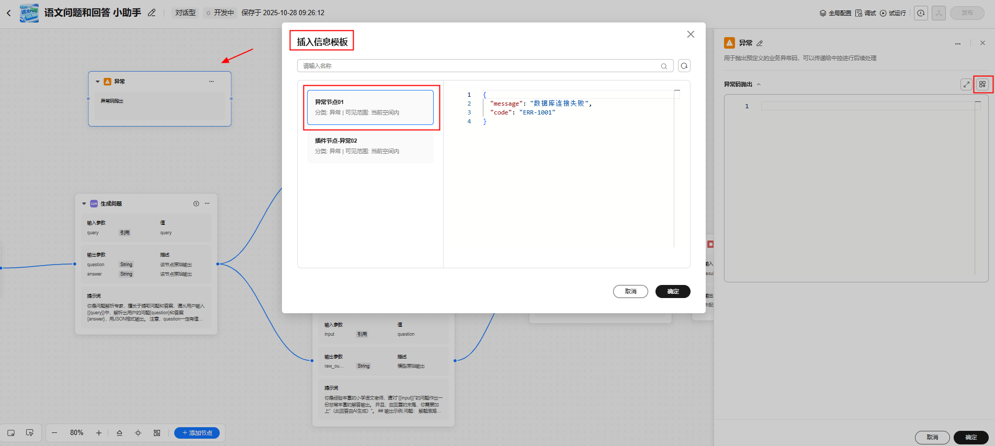The height and width of the screenshot is (446, 995).
Task: Open the 异常 canvas node menu
Action: 211,82
